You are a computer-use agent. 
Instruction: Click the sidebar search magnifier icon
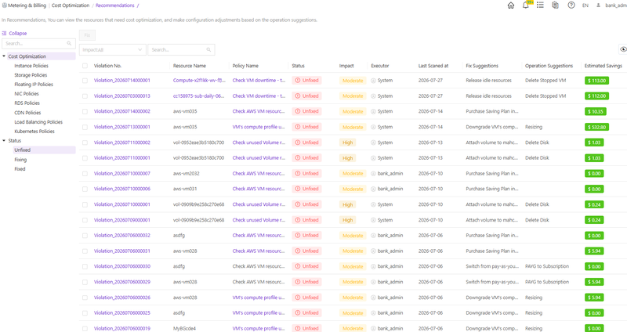69,43
